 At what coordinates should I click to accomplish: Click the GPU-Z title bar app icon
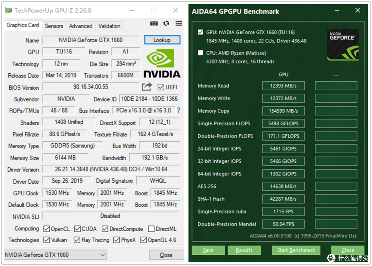click(x=9, y=10)
